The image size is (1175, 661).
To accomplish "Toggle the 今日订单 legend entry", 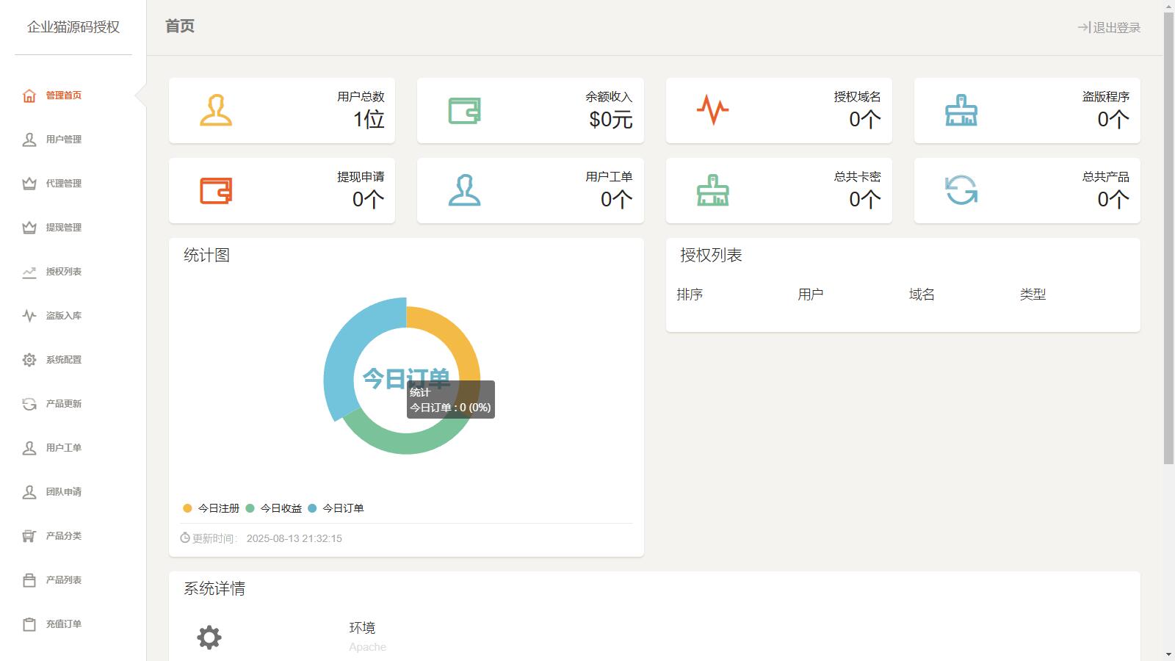I will 336,508.
